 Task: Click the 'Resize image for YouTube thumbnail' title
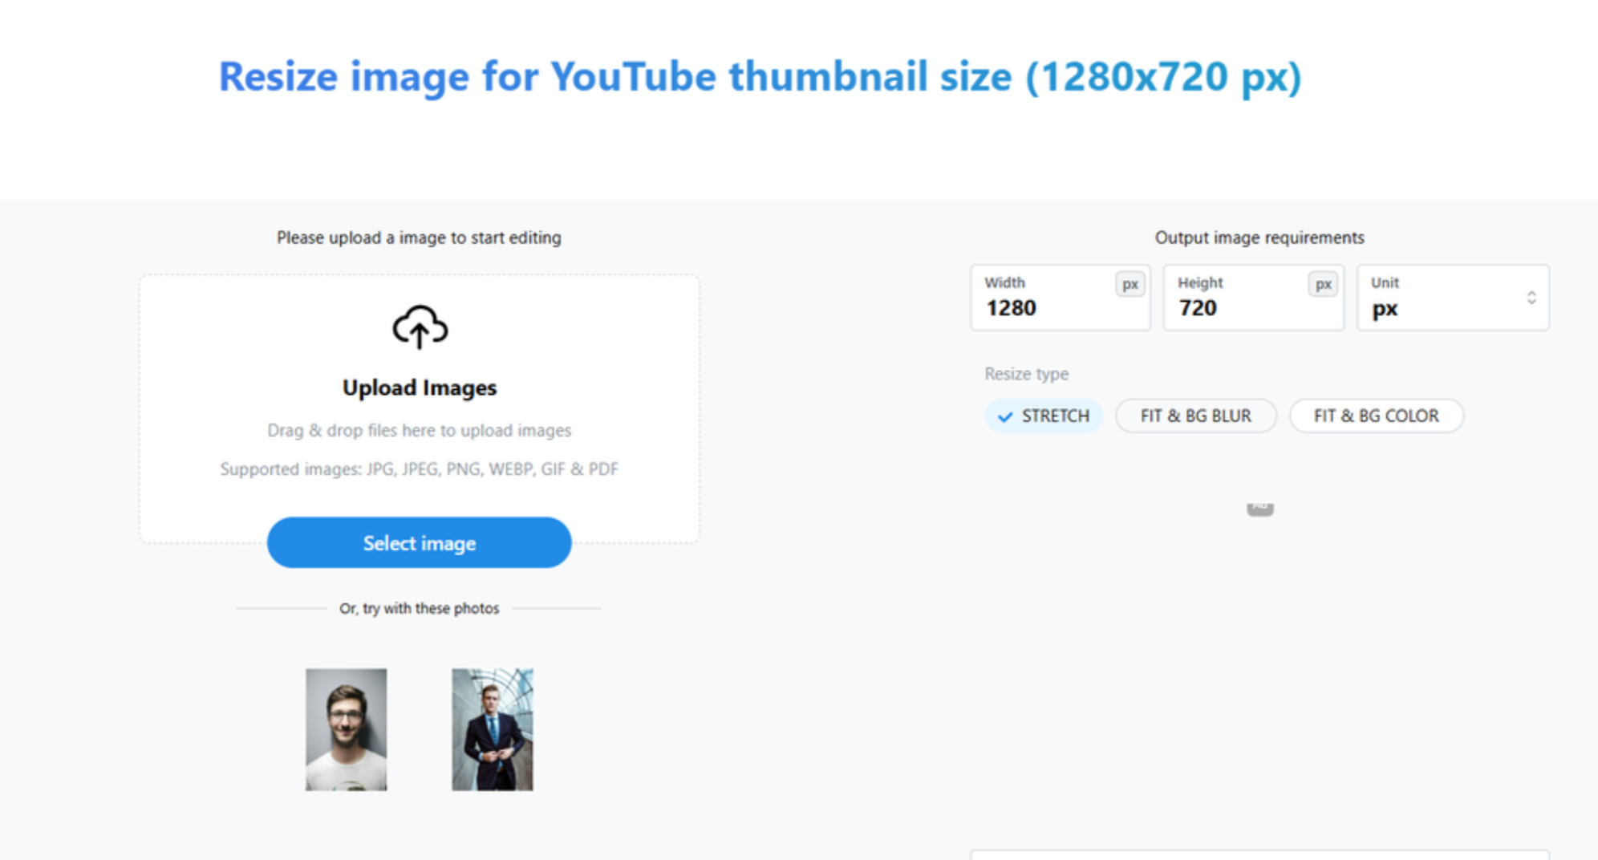(x=760, y=77)
